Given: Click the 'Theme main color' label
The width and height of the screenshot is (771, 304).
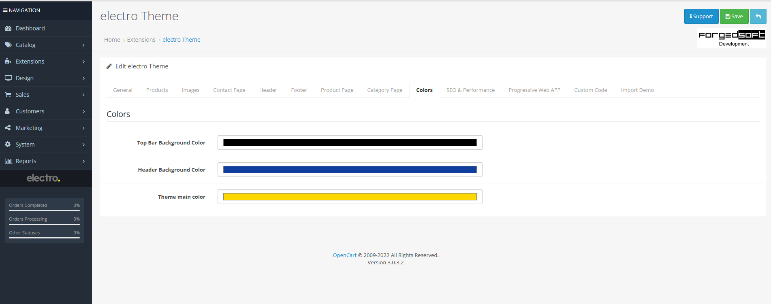Looking at the screenshot, I should point(182,197).
